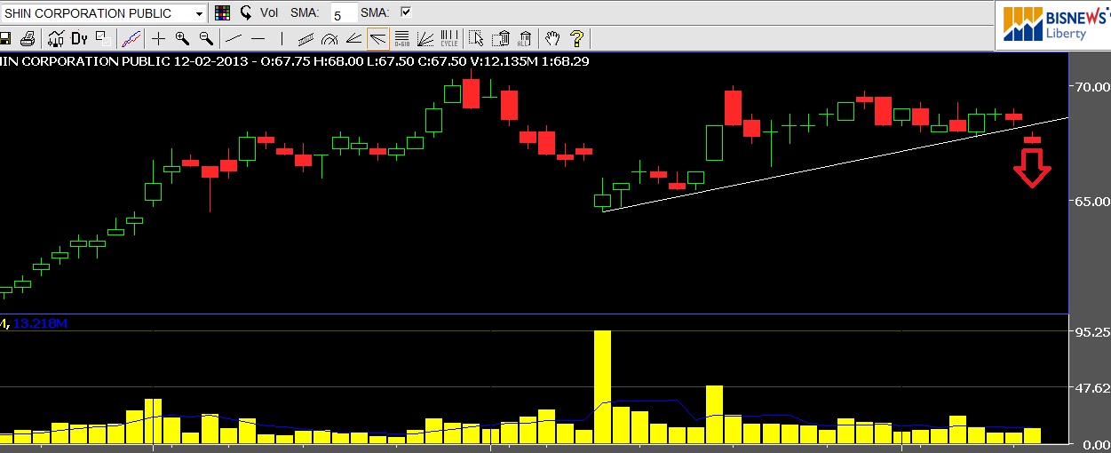Click the chart layout windows icon
The image size is (1111, 453).
(103, 38)
